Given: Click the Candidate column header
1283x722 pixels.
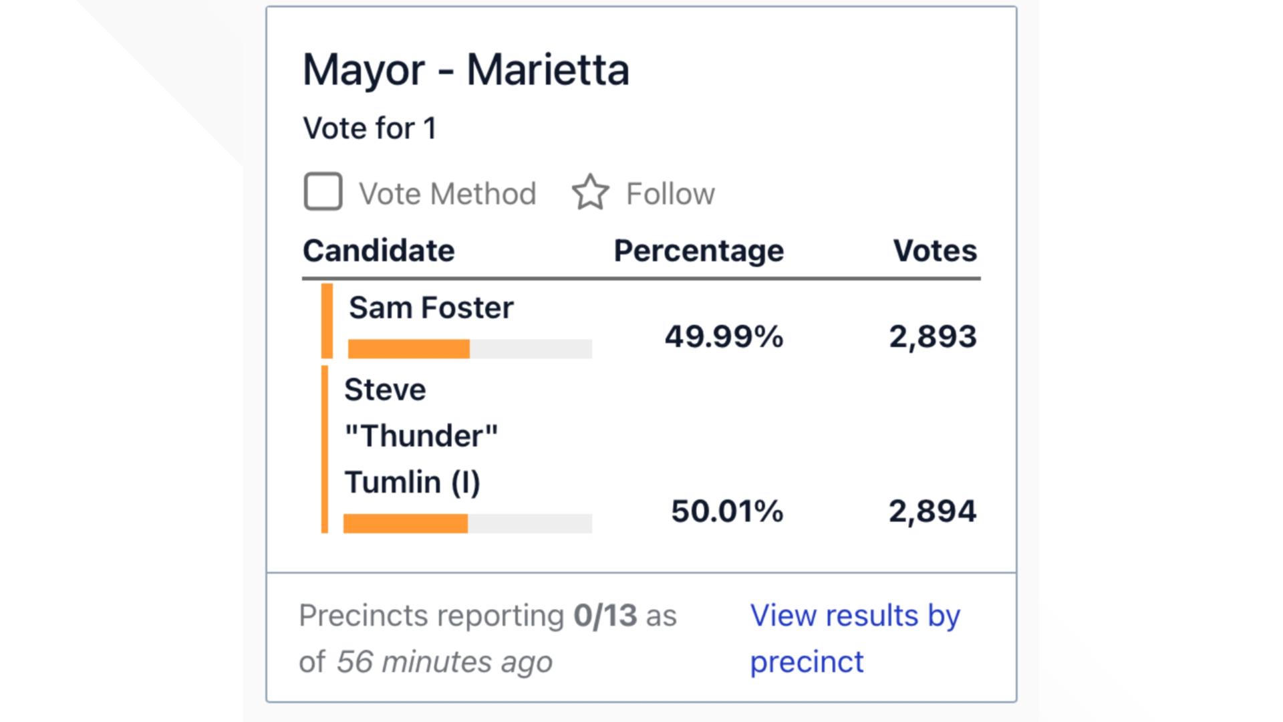Looking at the screenshot, I should pos(378,251).
